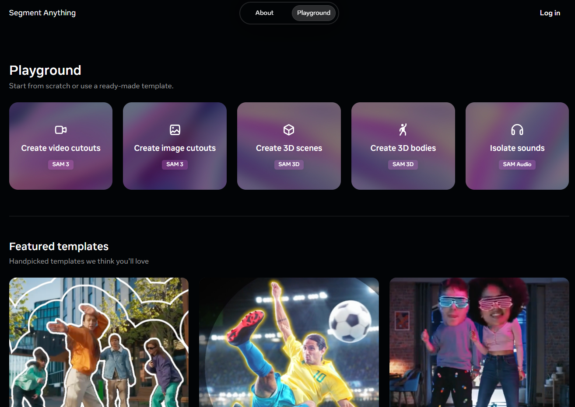The height and width of the screenshot is (407, 575).
Task: Switch to the About tab
Action: click(x=264, y=13)
